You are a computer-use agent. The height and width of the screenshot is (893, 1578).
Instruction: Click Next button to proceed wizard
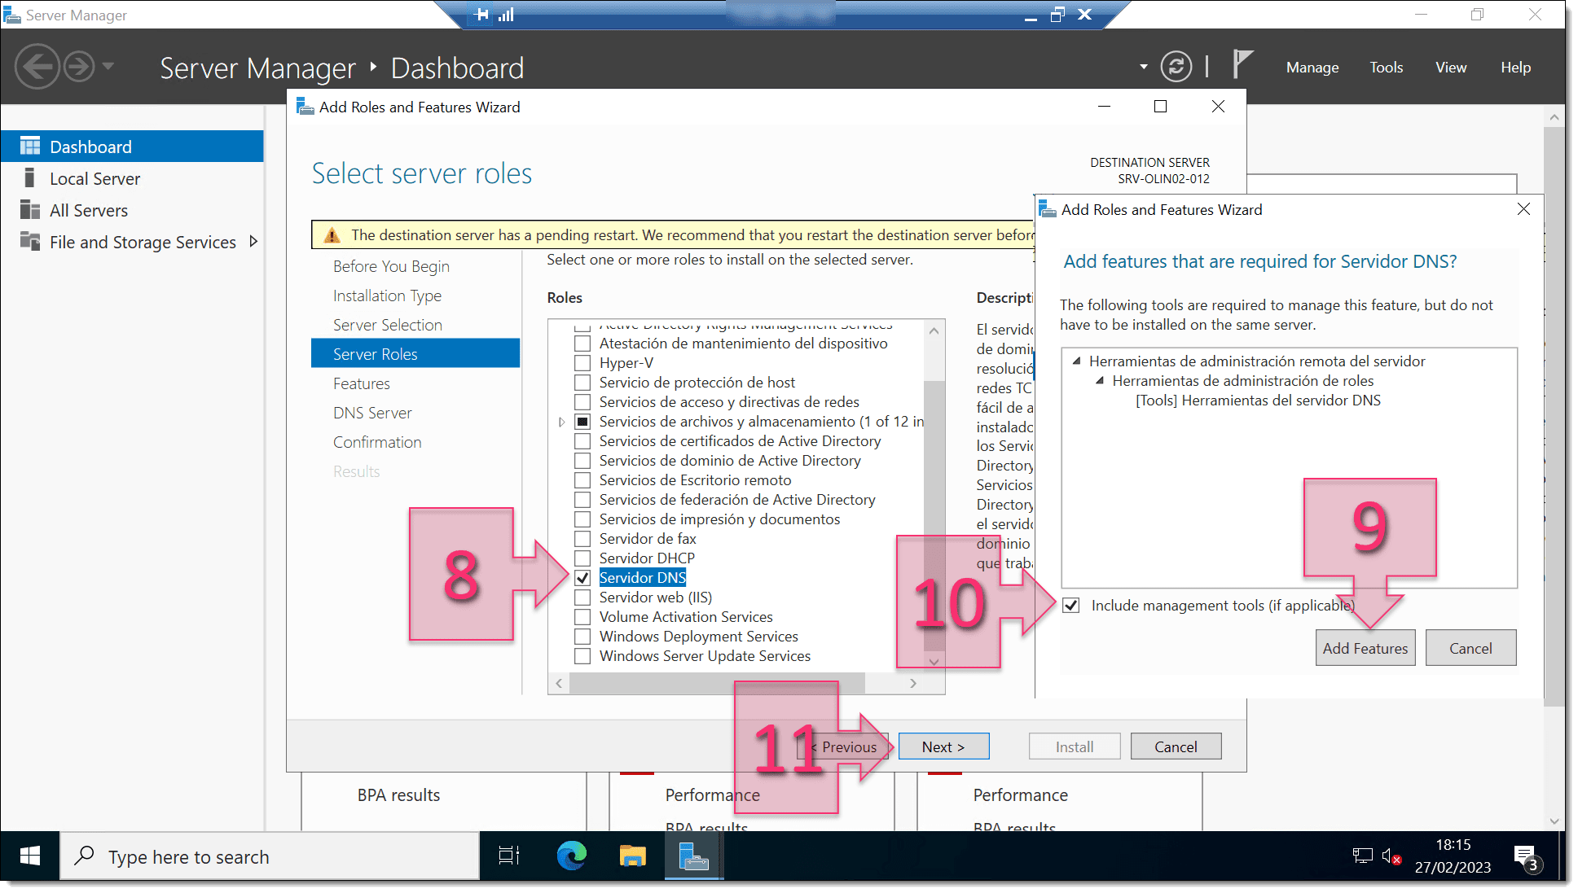[x=943, y=746]
